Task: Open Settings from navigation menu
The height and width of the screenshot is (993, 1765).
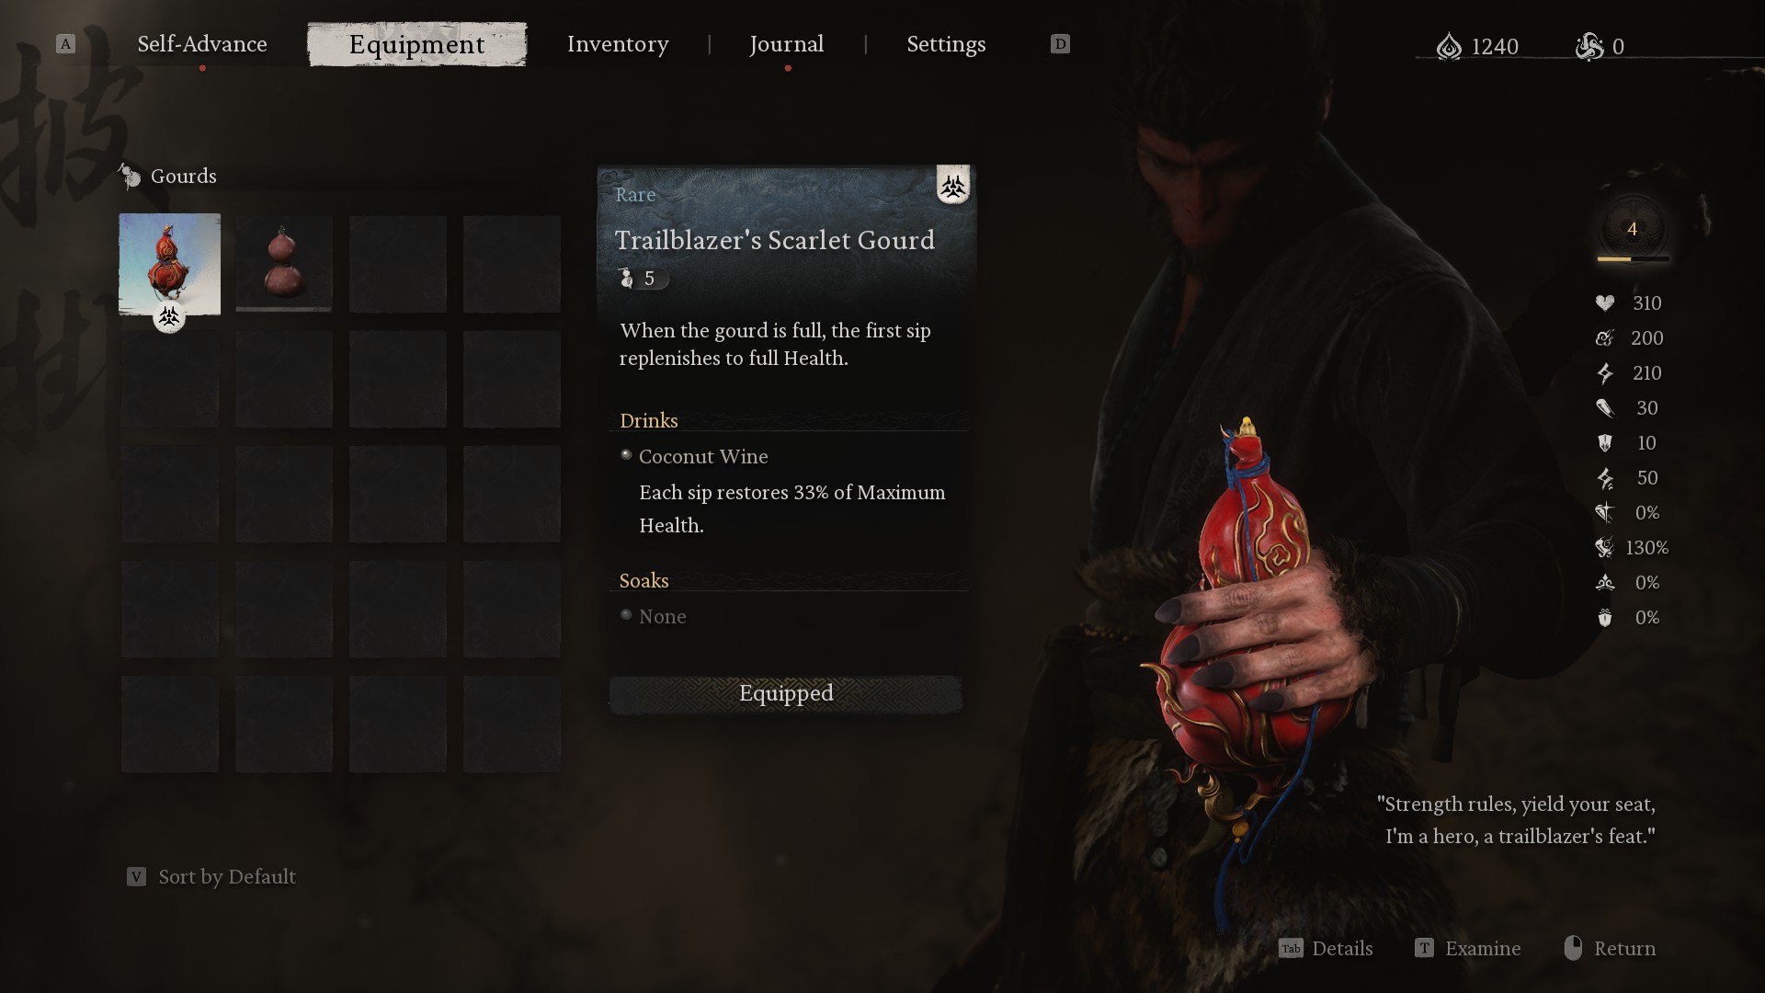Action: pos(947,43)
